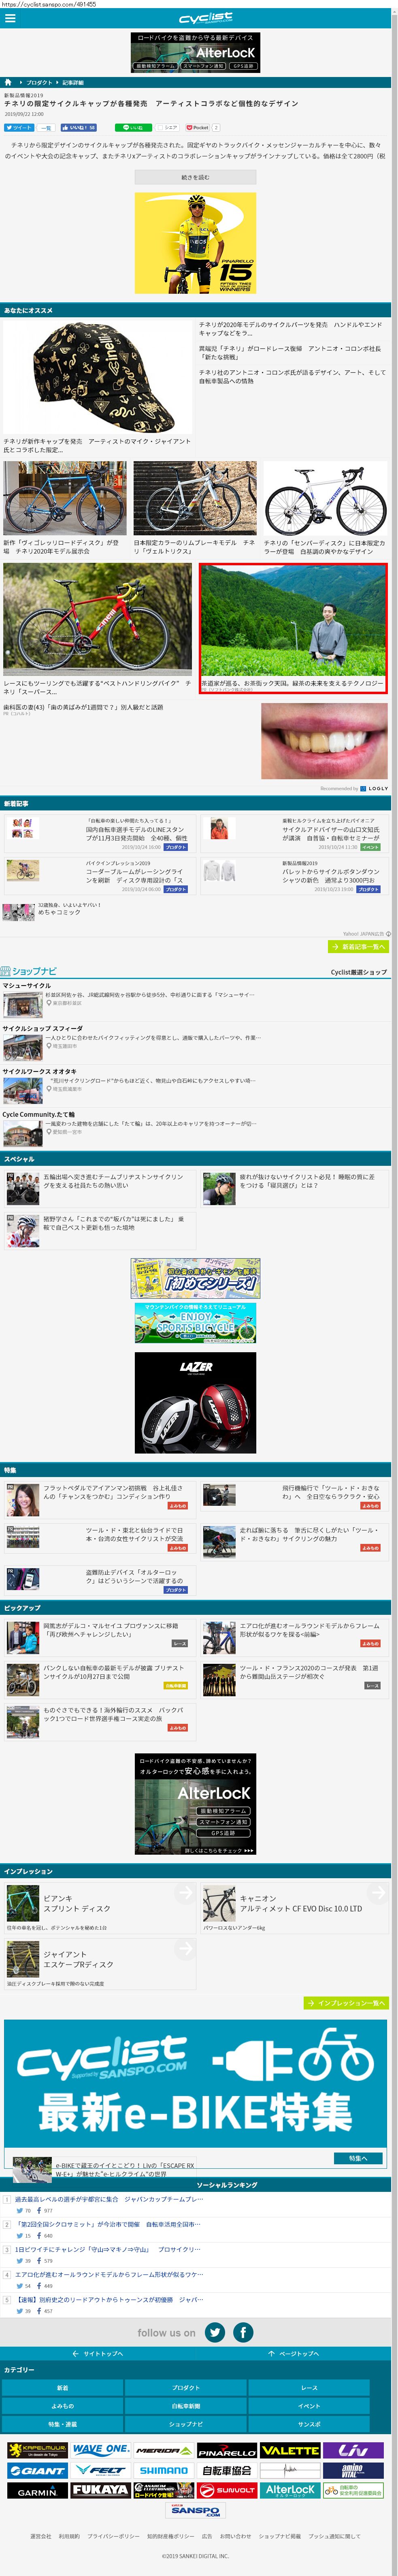Open the dentist teeth whitening ad image

(324, 741)
